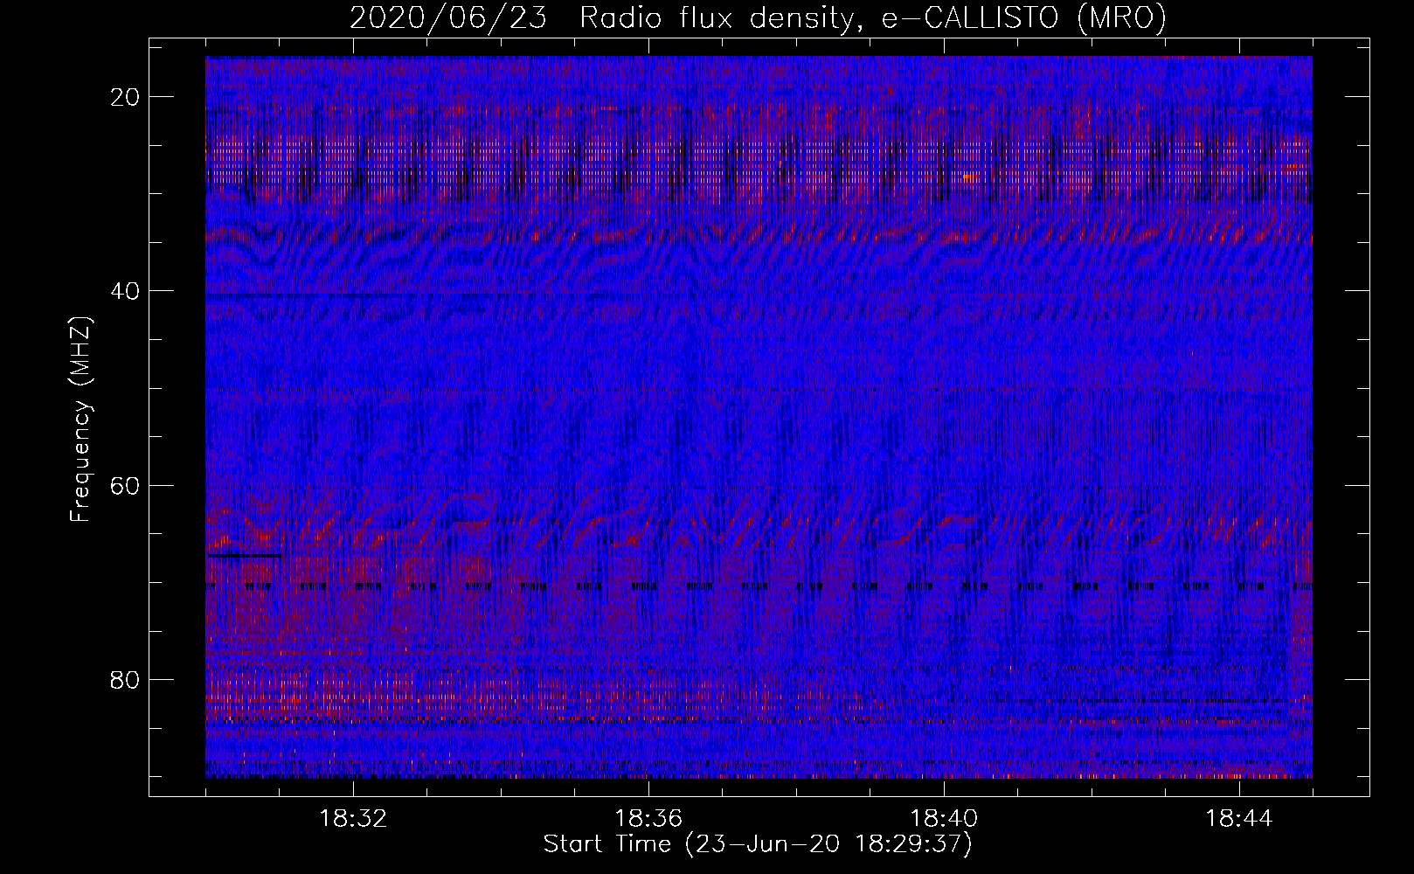Click the short black horizontal line near 67 MHz

[x=244, y=556]
